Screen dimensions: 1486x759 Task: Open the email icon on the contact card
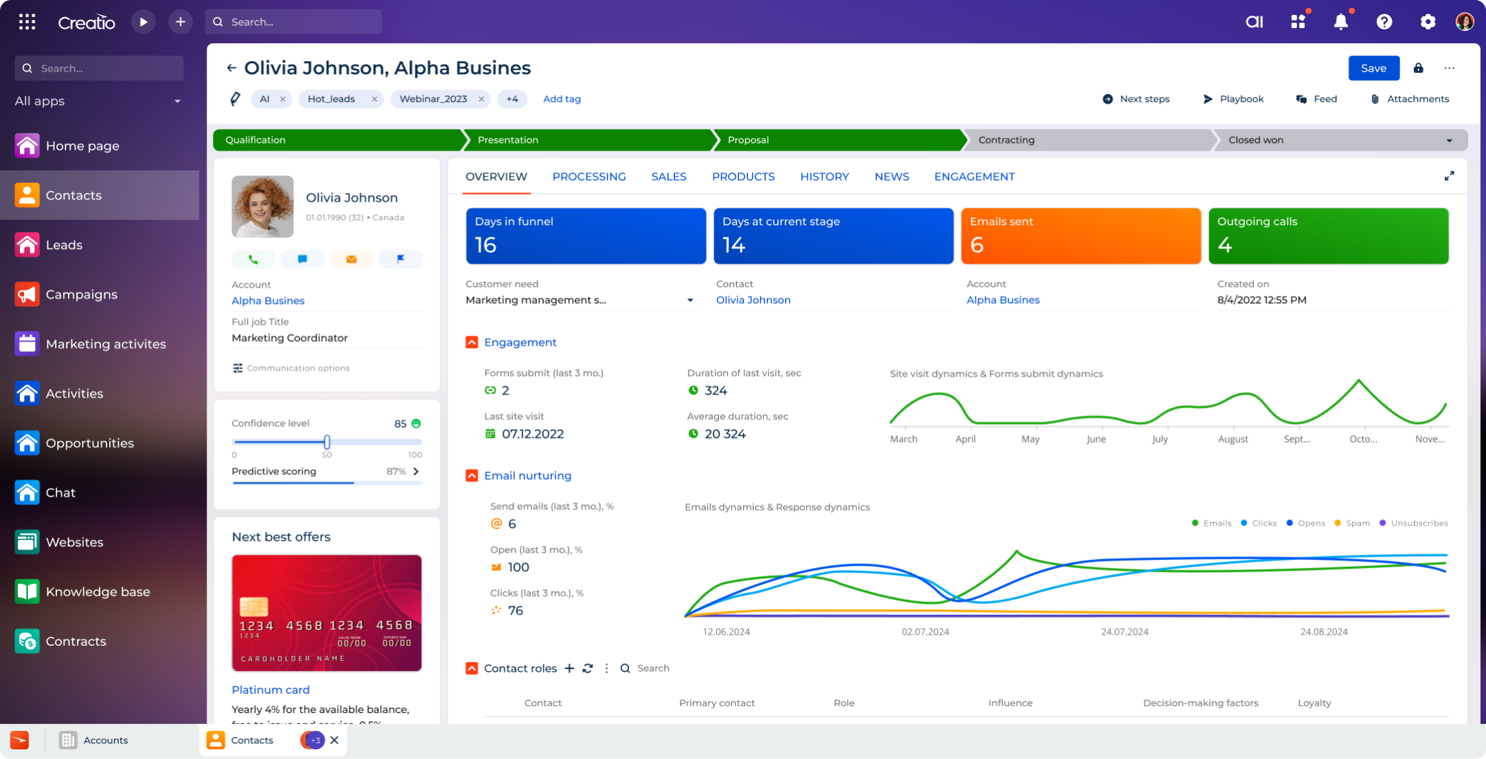tap(351, 259)
